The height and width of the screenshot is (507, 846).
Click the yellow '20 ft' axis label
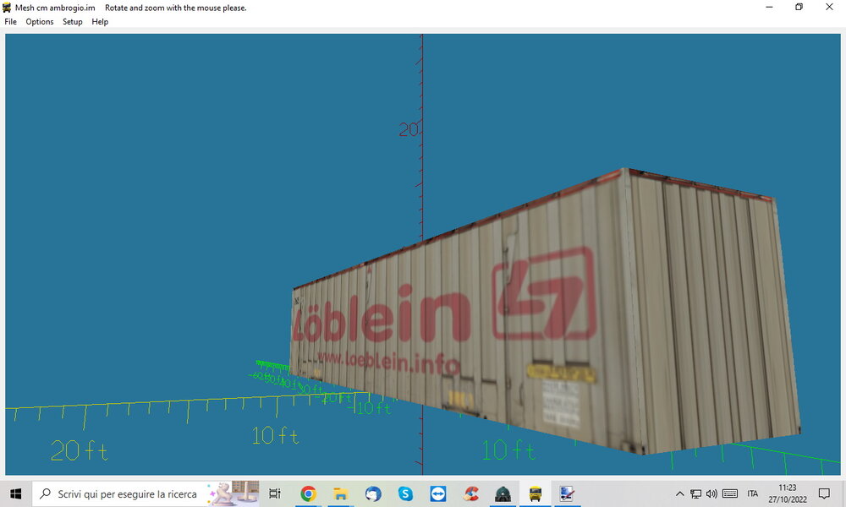point(80,451)
